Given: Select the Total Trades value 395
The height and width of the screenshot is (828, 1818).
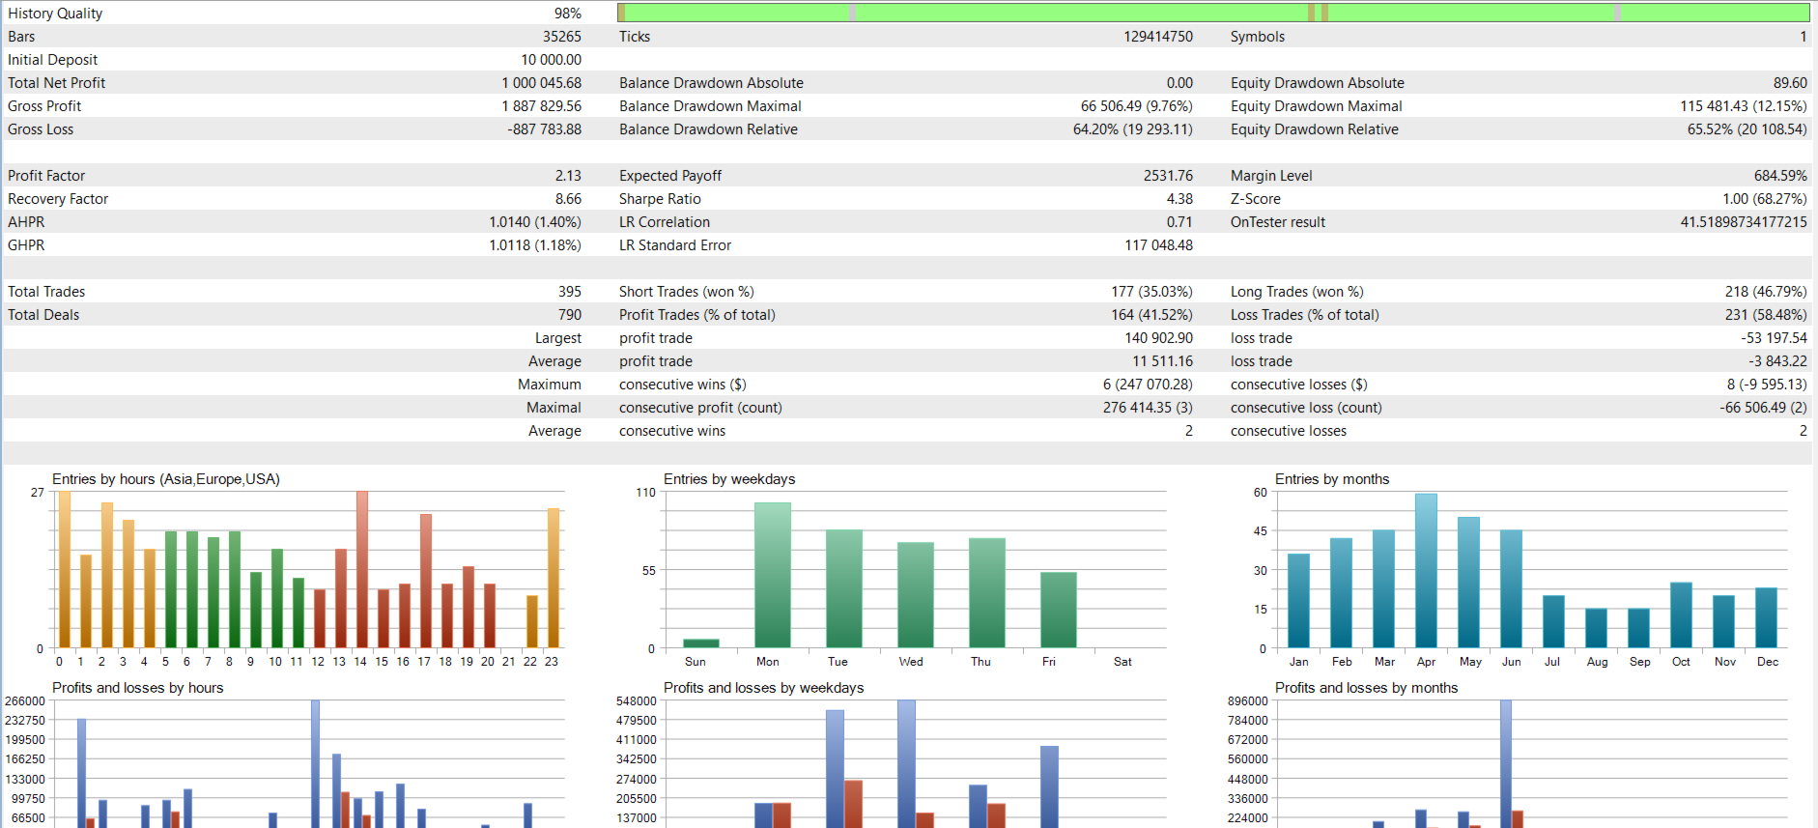Looking at the screenshot, I should tap(570, 292).
